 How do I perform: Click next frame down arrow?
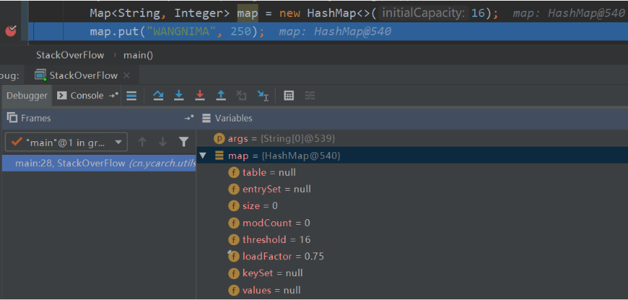pos(162,142)
